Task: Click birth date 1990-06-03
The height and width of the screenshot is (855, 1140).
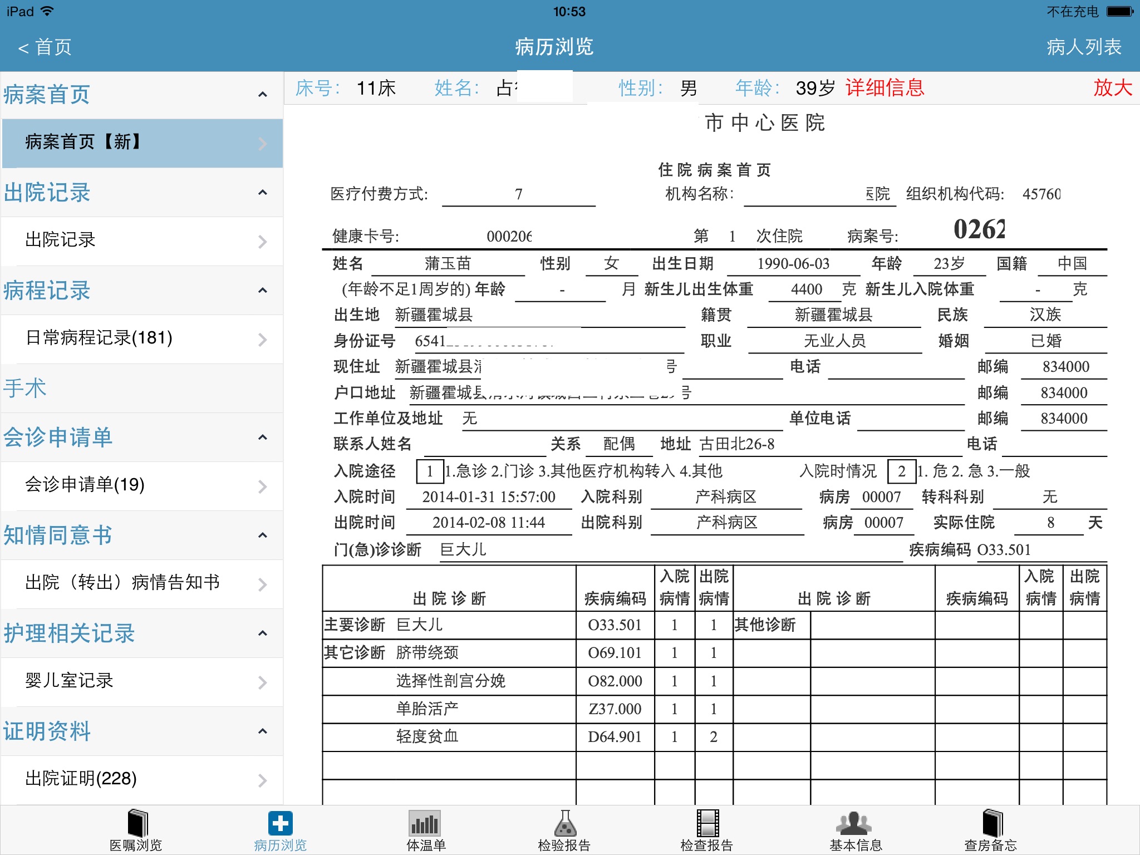Action: pos(793,264)
